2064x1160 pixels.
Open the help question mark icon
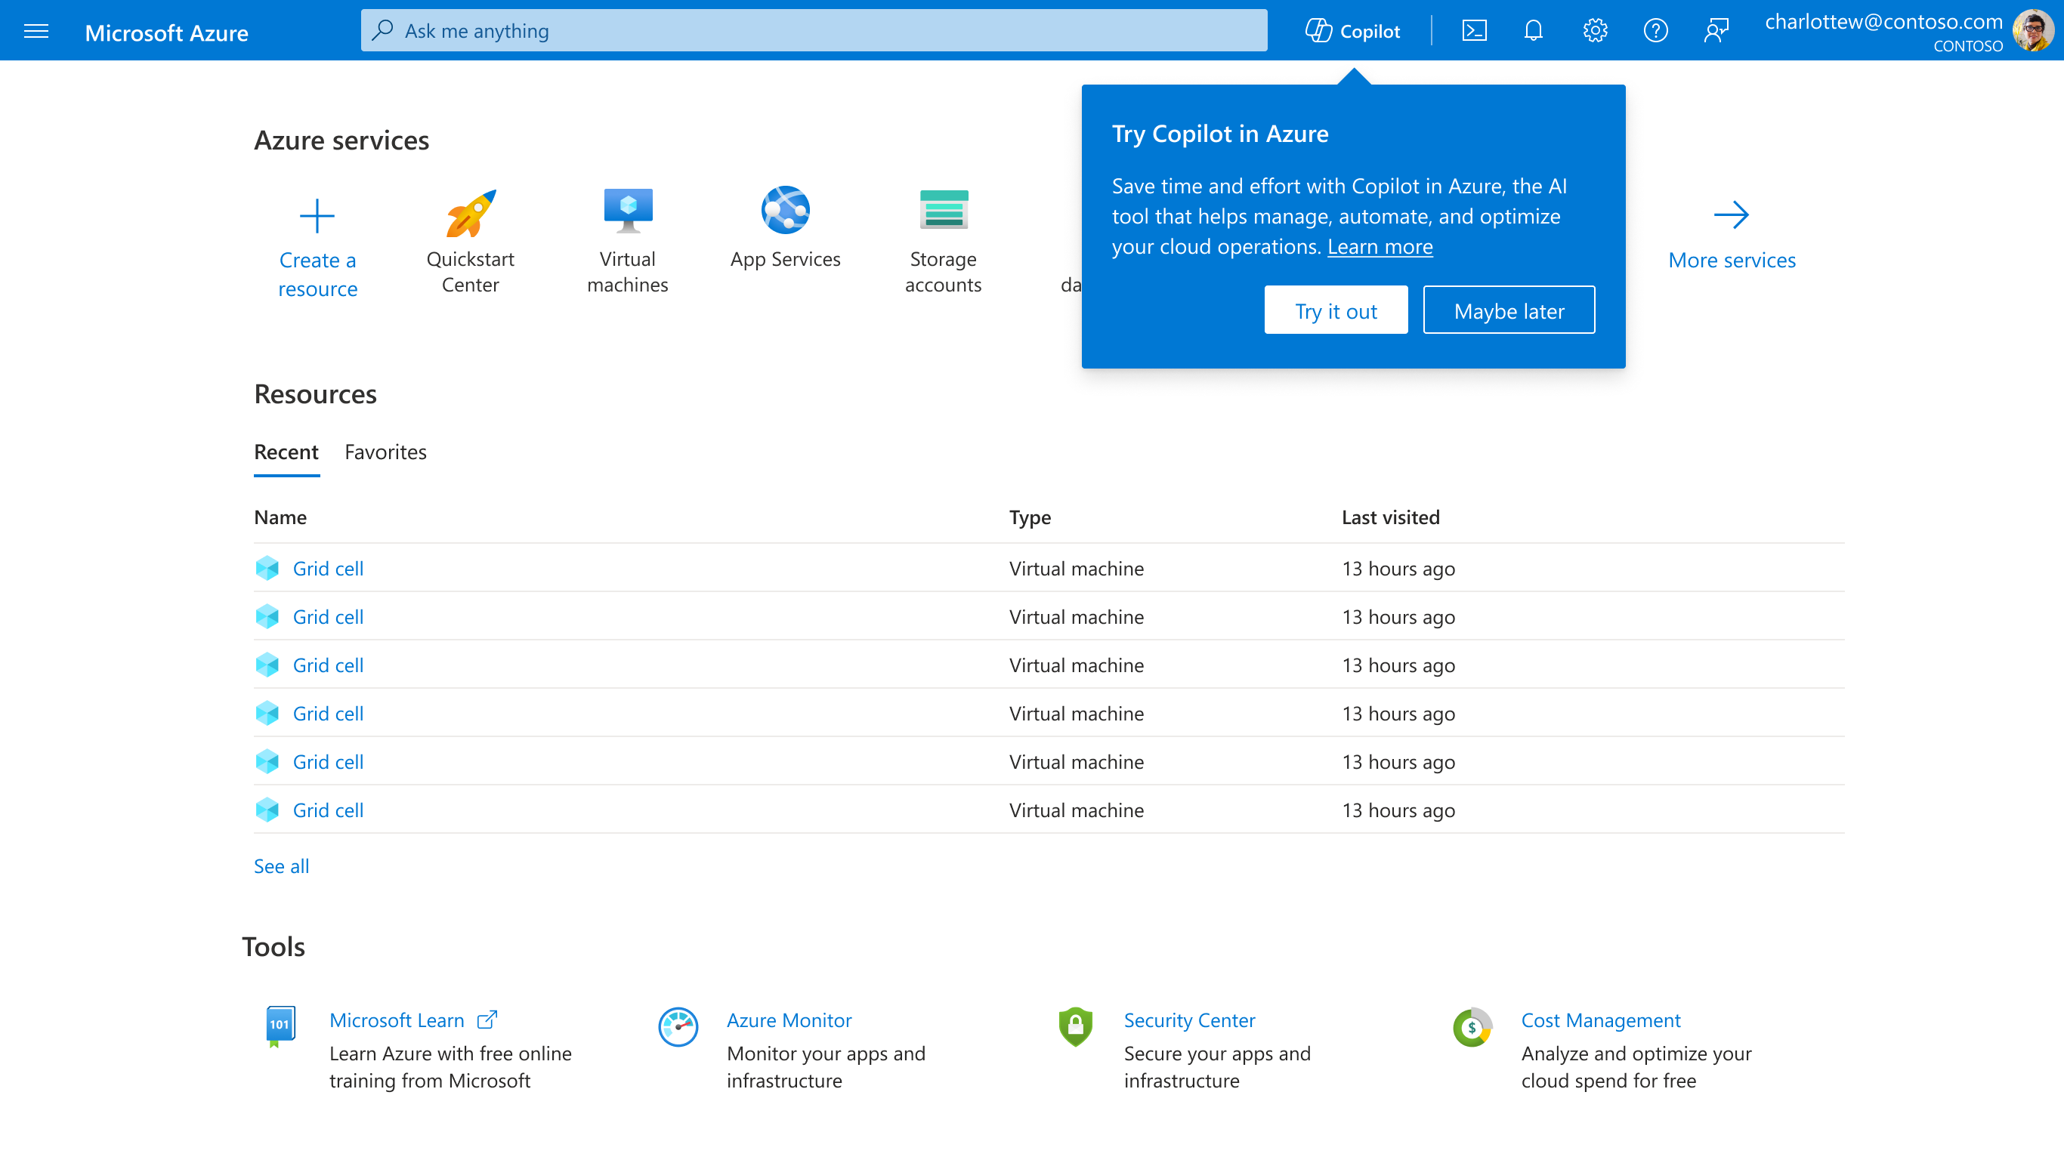[1655, 30]
